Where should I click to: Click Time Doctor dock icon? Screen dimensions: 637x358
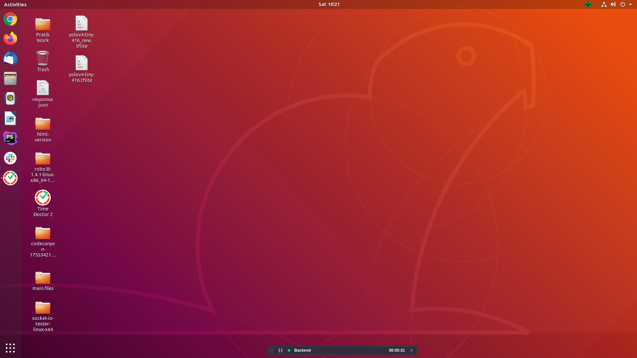tap(10, 178)
